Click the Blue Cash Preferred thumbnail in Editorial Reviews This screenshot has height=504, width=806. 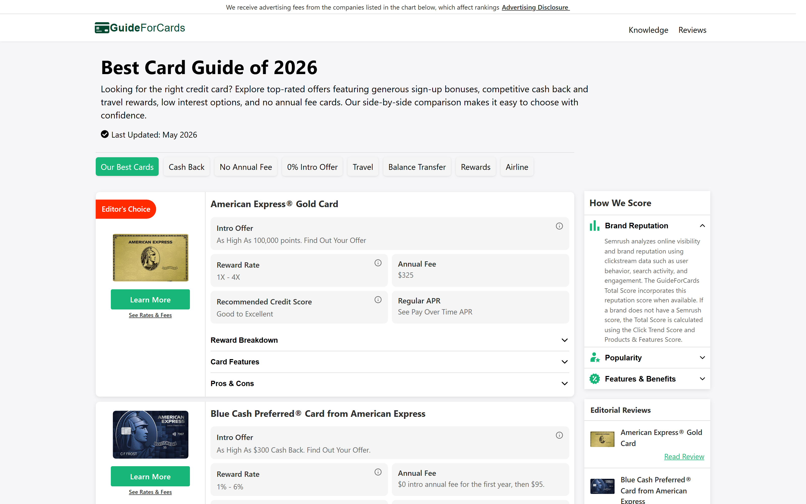click(602, 486)
